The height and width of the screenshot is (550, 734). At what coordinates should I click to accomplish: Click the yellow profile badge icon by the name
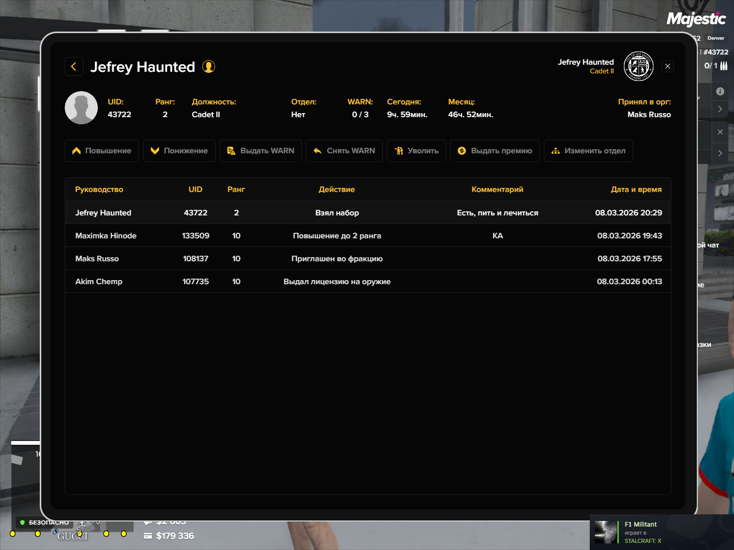click(208, 67)
